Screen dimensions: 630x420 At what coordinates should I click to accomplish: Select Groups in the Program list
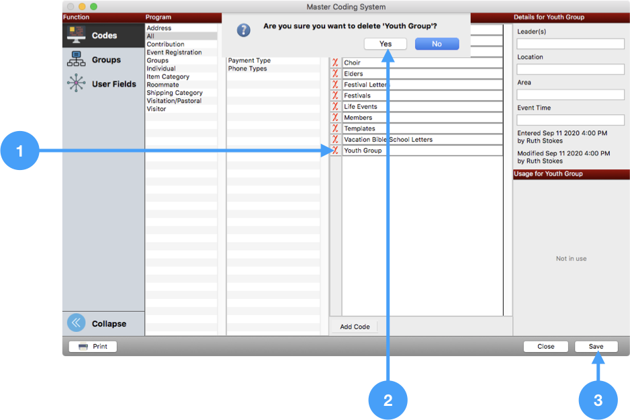tap(181, 60)
